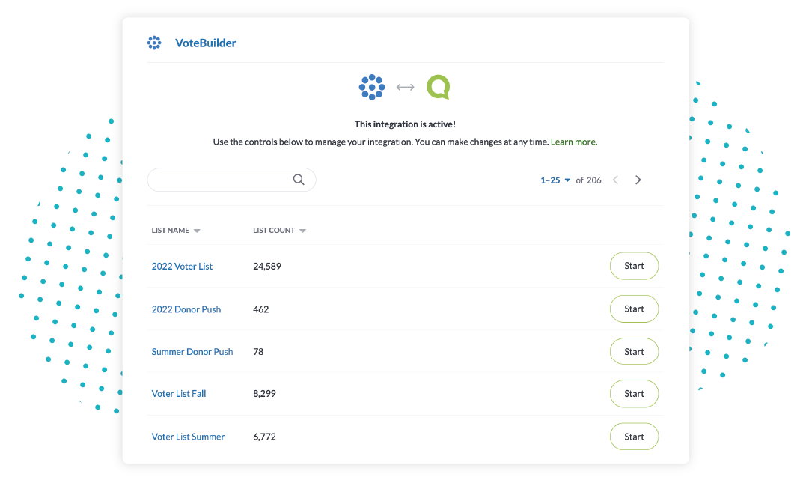Open the 2022 Voter List details

click(x=182, y=266)
